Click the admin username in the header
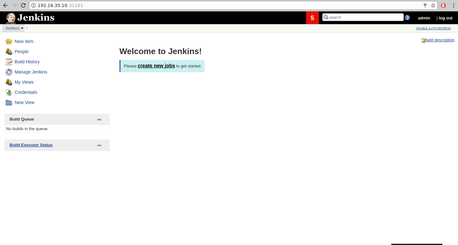Viewport: 458px width, 245px height. click(424, 18)
